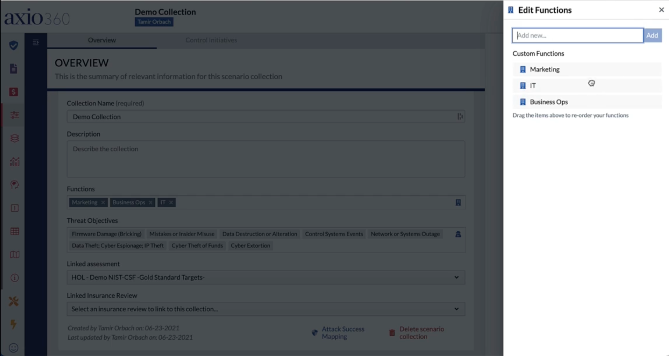Screen dimensions: 669x356
Task: Click the edit icon in Threat Objectives field
Action: coord(458,234)
